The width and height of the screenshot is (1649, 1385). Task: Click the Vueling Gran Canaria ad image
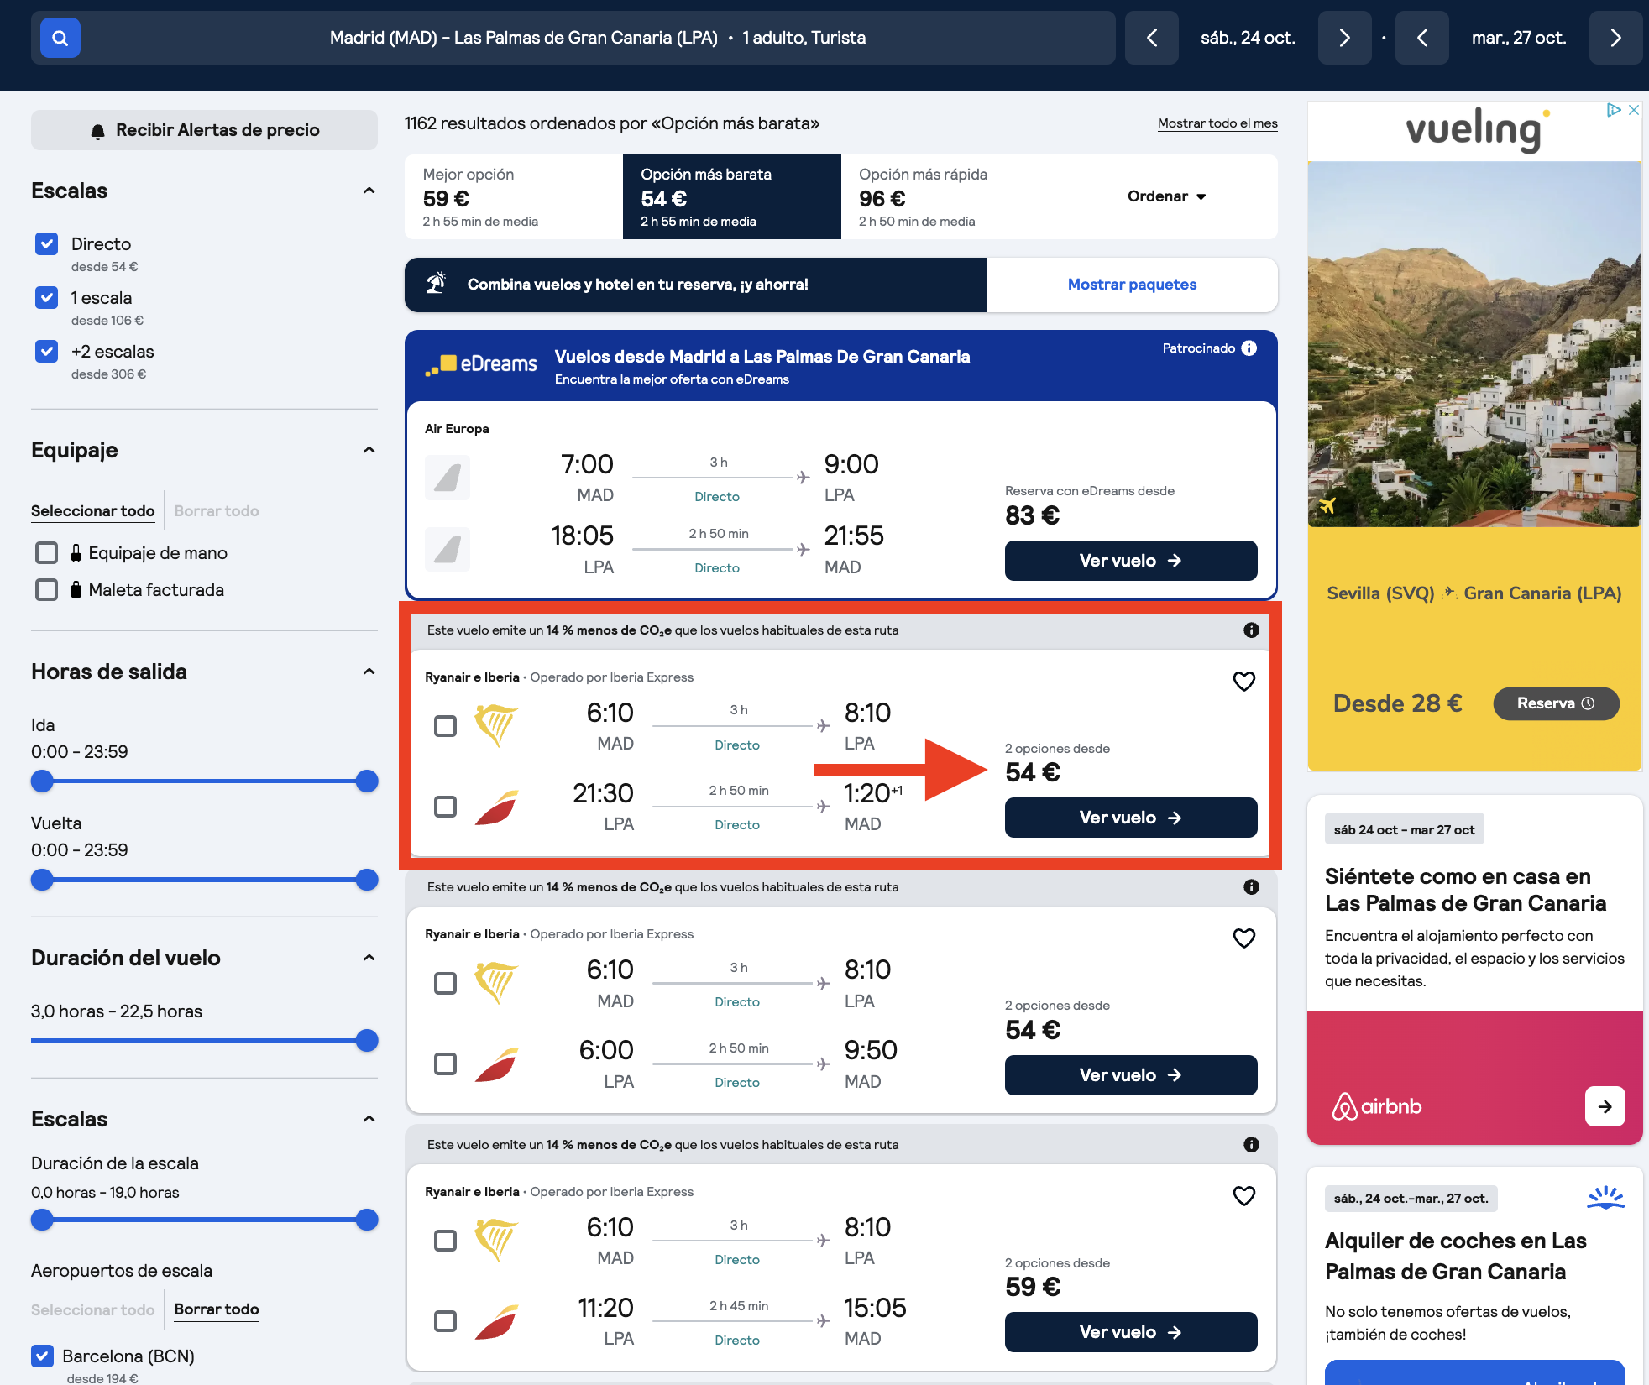coord(1474,344)
